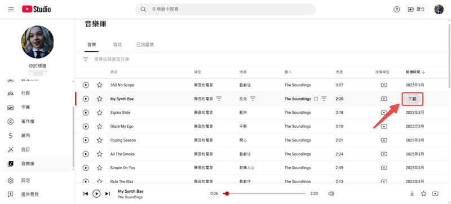This screenshot has height=204, width=451.
Task: Play the Coping Season track
Action: tap(86, 140)
